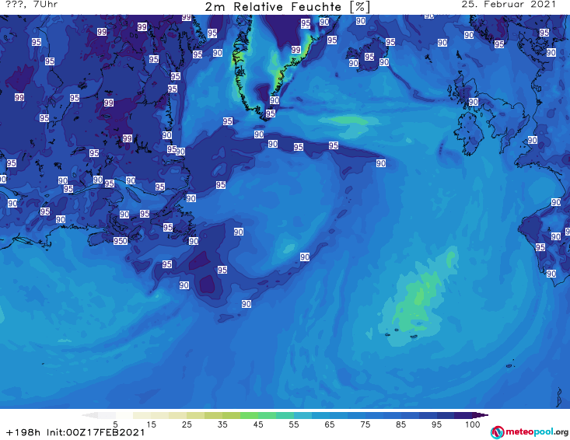Click the "25" value on the color scale
This screenshot has width=570, height=440.
[187, 424]
